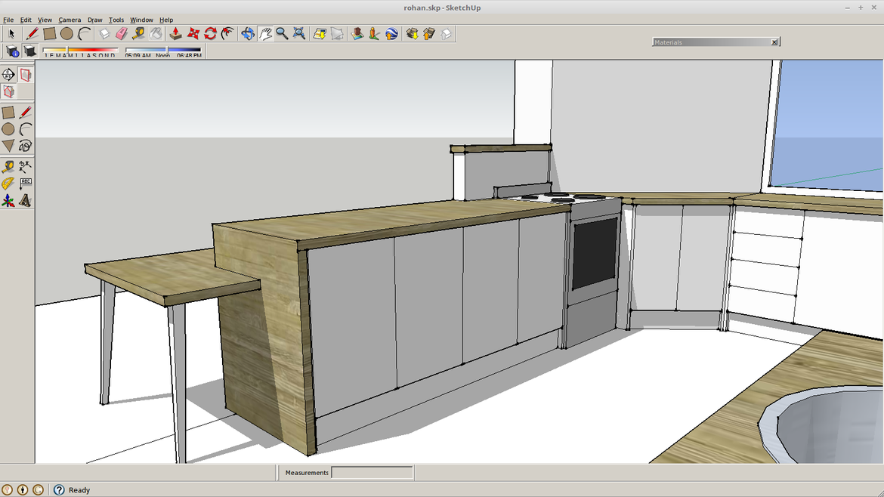Click the help question mark in status bar
Screen dimensions: 884x497
(x=59, y=489)
